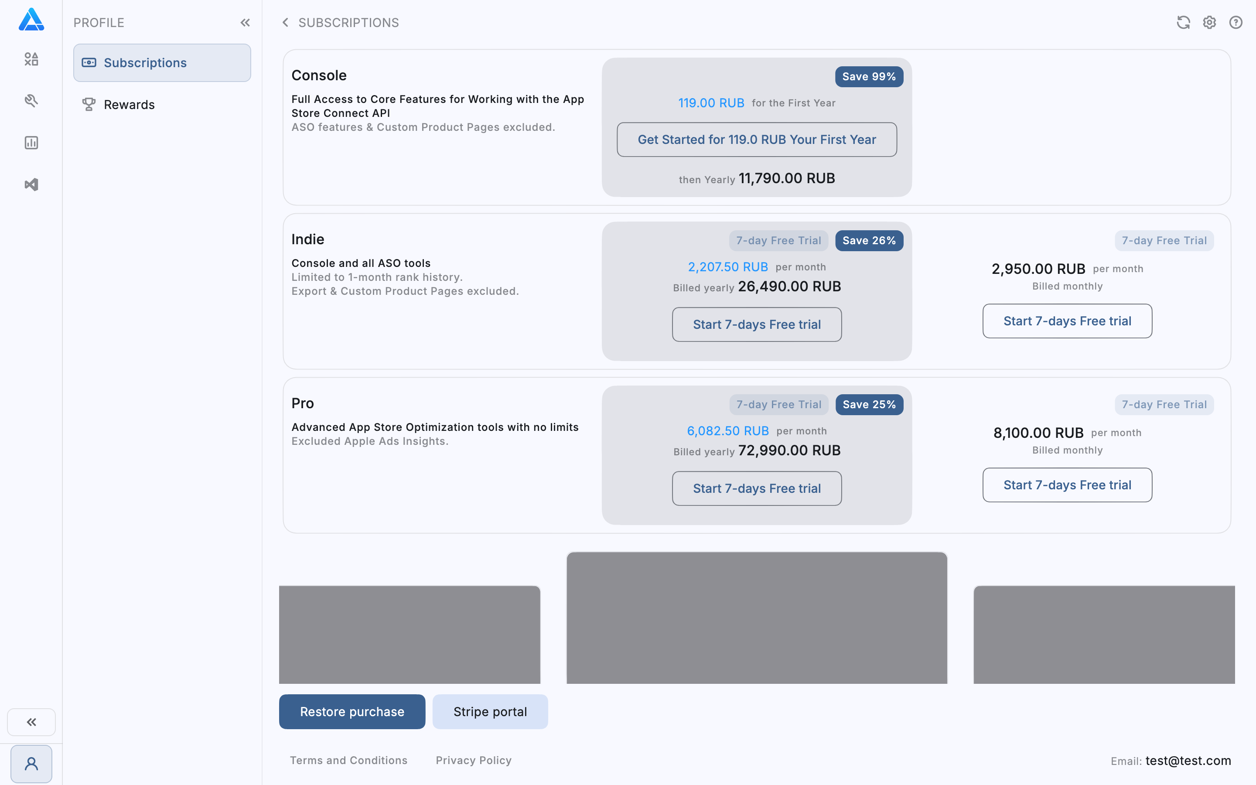Viewport: 1256px width, 785px height.
Task: Open the ASO tools sidebar icon
Action: [31, 101]
